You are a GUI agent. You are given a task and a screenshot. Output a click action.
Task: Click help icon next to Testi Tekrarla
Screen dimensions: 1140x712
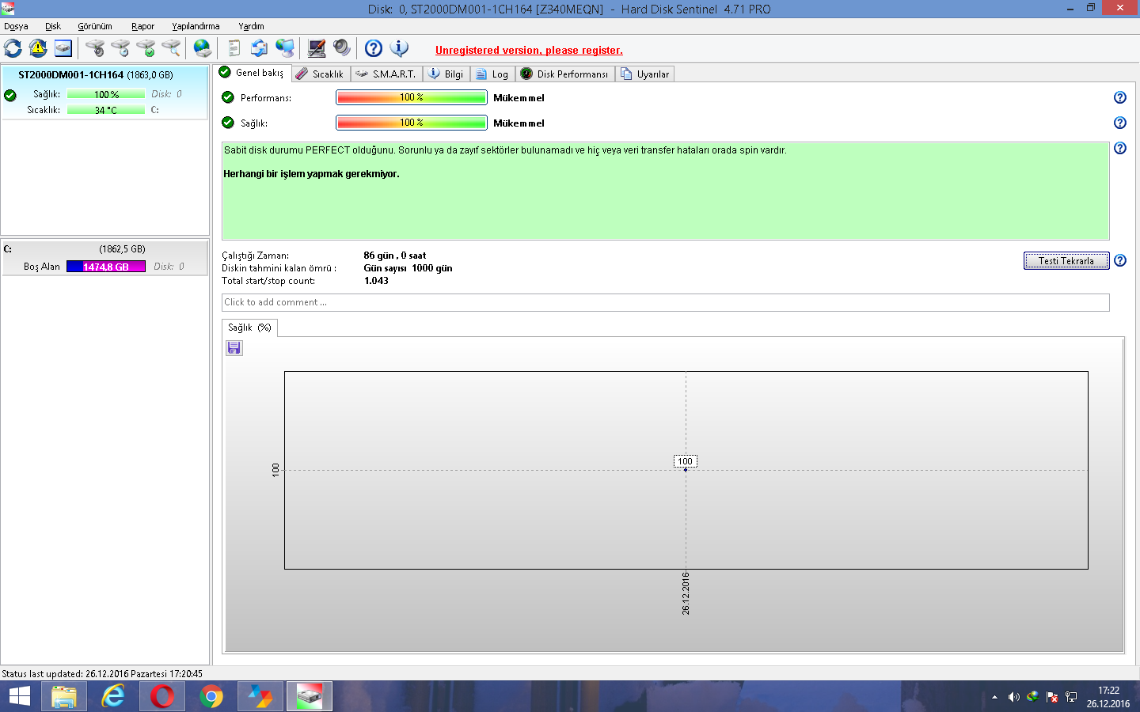pyautogui.click(x=1120, y=260)
